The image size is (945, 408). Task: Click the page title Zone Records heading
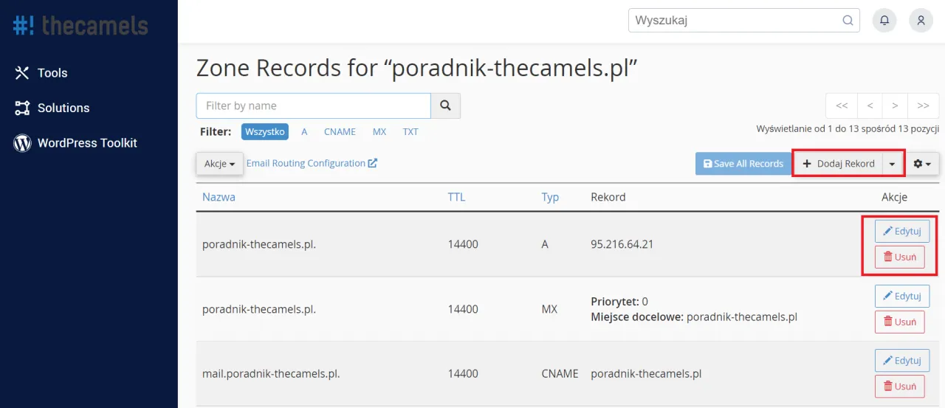click(416, 68)
